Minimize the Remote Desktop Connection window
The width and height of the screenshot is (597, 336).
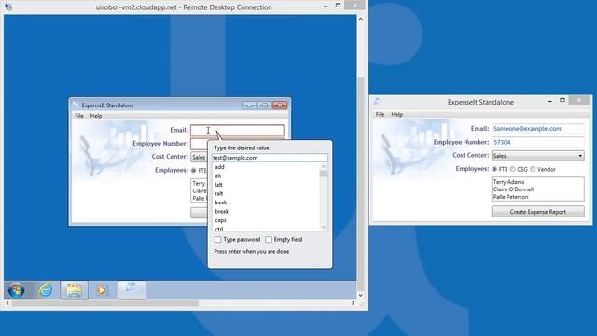point(326,7)
